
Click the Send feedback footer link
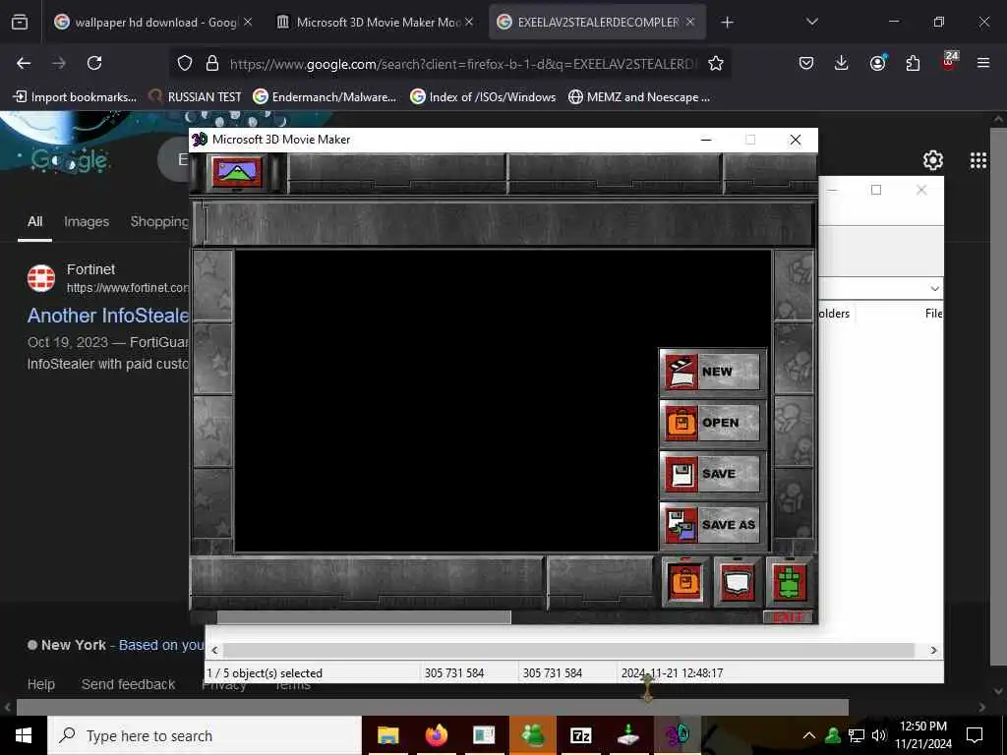click(129, 684)
